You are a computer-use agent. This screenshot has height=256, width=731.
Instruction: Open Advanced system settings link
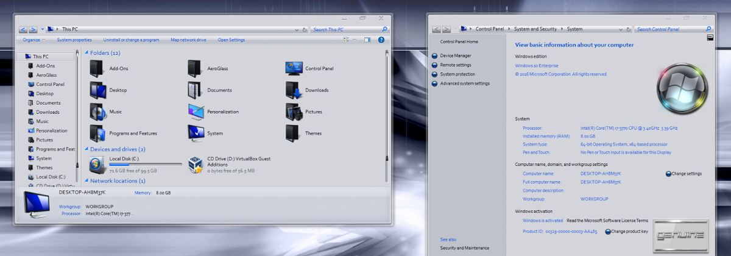click(x=465, y=84)
